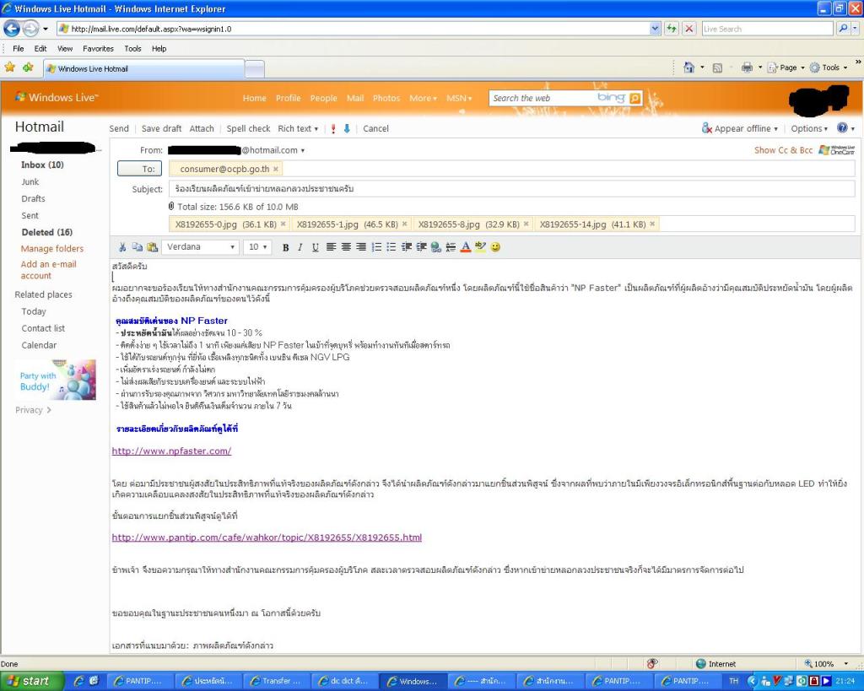Run Spell check
This screenshot has width=864, height=691.
(x=248, y=128)
